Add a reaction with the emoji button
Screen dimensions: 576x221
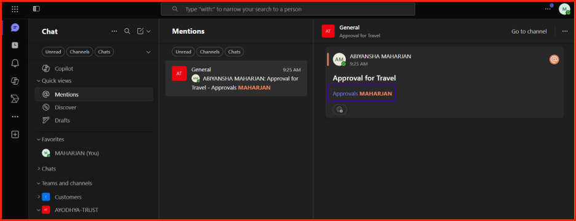[x=340, y=109]
